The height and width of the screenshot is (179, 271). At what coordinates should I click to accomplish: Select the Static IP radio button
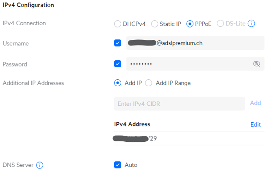coord(154,24)
